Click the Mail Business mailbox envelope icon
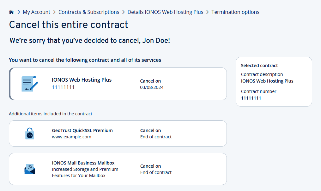Viewport: 321px width, 191px height. click(x=30, y=169)
